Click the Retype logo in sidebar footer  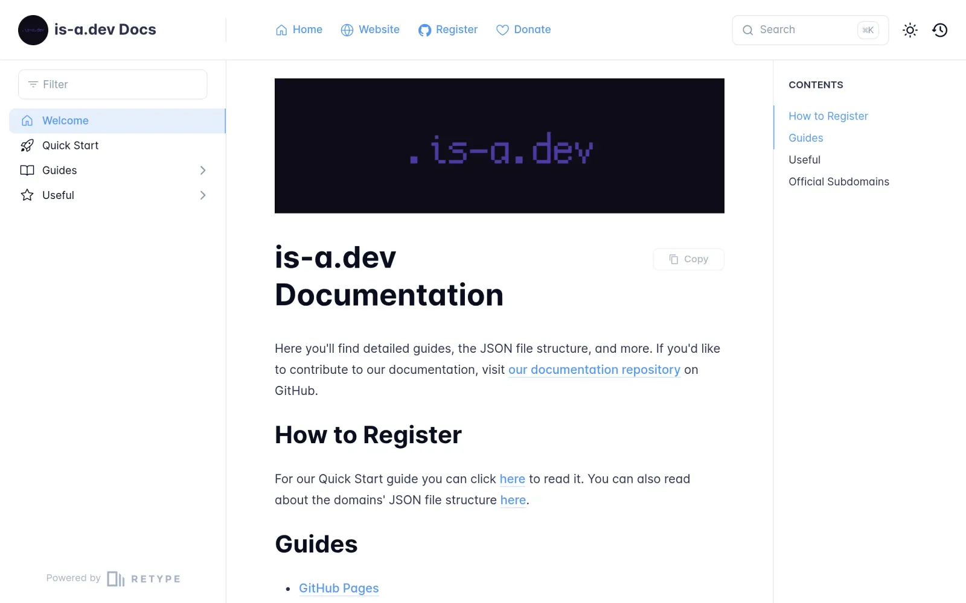(x=144, y=579)
